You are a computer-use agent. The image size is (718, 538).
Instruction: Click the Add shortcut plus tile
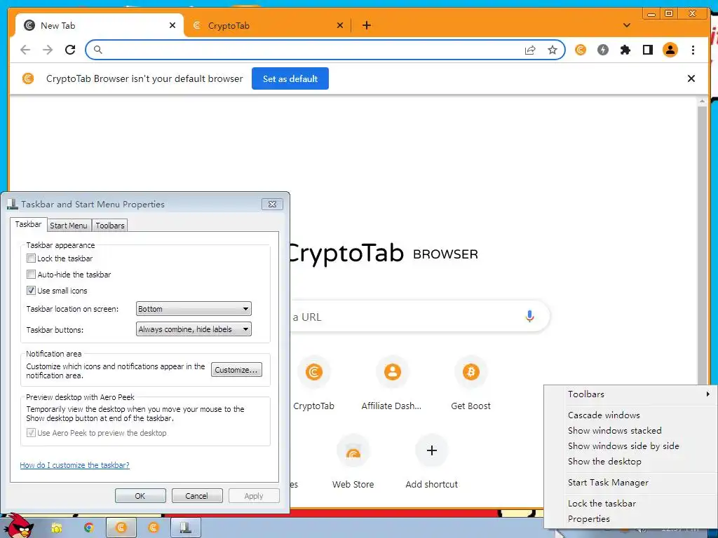click(x=431, y=461)
